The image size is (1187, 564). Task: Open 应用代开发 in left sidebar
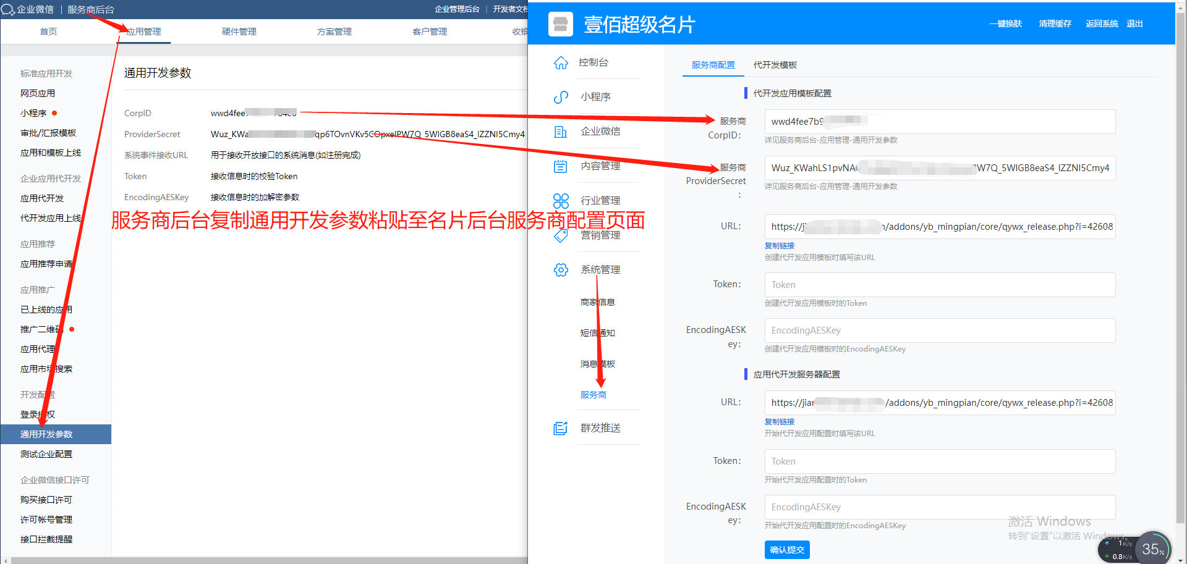click(x=42, y=198)
